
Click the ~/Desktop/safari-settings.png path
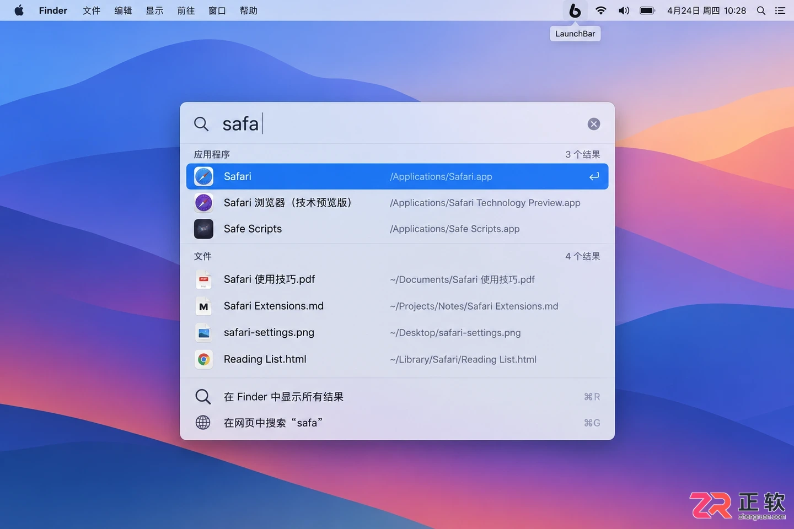pos(455,333)
